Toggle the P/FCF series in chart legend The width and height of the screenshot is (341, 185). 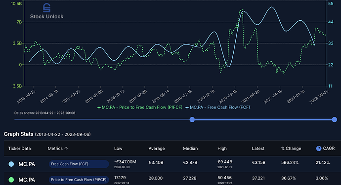140,107
